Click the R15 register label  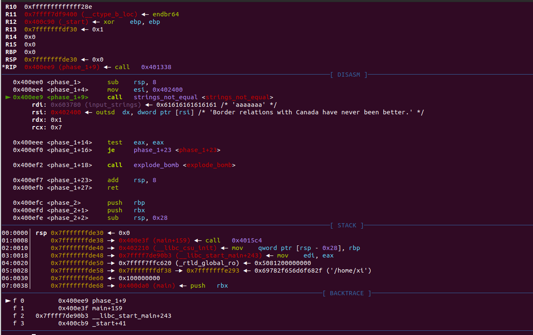pos(11,44)
